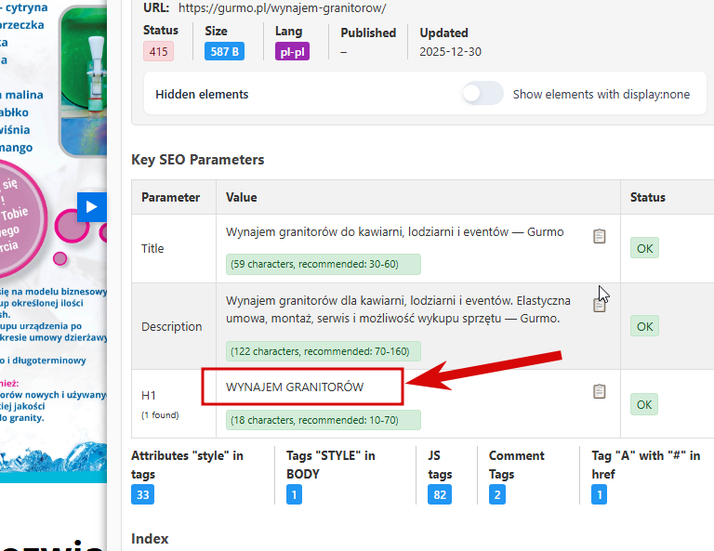Toggle Show elements with display:none switch
This screenshot has width=714, height=551.
[x=483, y=94]
